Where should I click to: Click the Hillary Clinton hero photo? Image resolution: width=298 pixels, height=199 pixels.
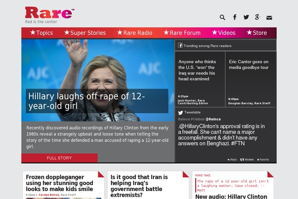[x=98, y=80]
